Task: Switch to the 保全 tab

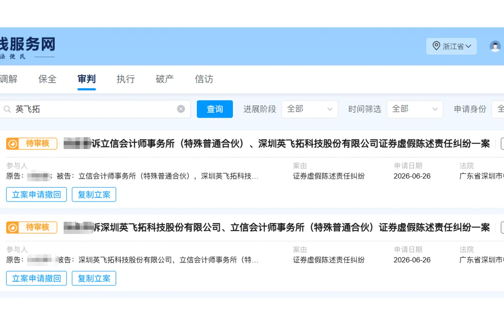Action: (x=47, y=79)
